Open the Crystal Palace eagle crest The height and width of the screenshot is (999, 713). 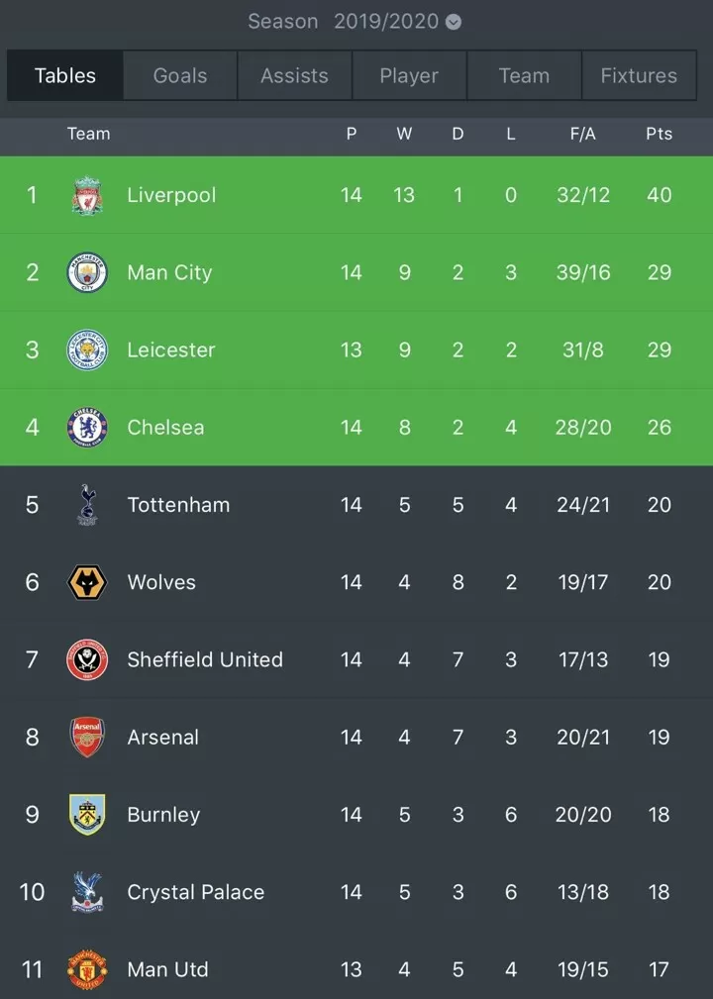[x=87, y=892]
